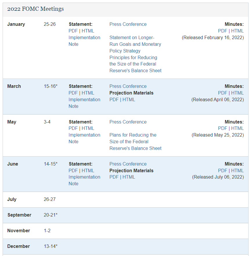The height and width of the screenshot is (256, 250).
Task: Click the September month label
Action: click(19, 215)
